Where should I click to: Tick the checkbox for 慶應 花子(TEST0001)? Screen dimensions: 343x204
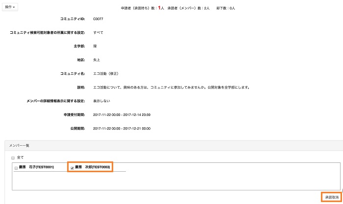coord(16,168)
